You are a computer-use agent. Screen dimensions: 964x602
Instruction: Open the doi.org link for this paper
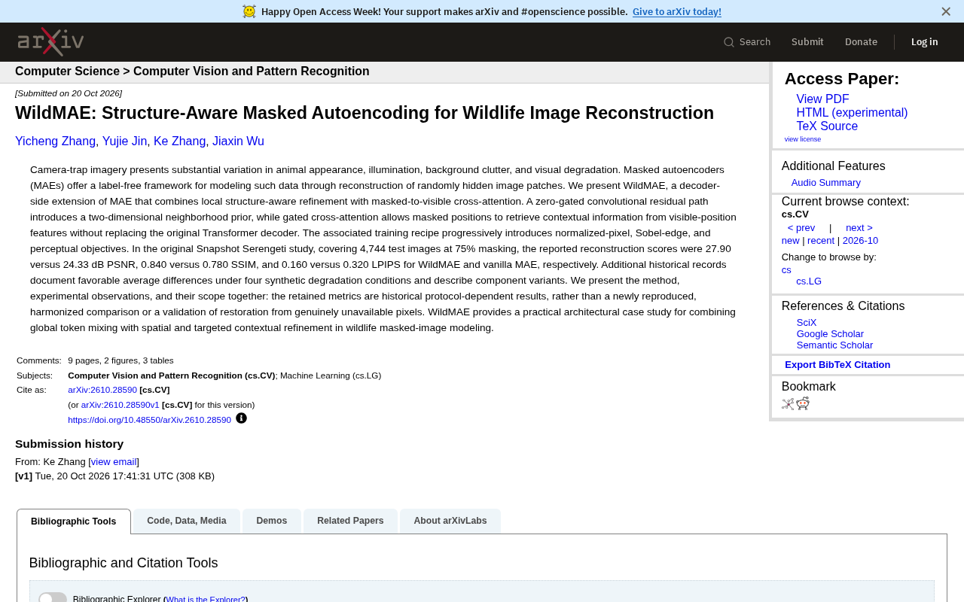[x=149, y=420]
